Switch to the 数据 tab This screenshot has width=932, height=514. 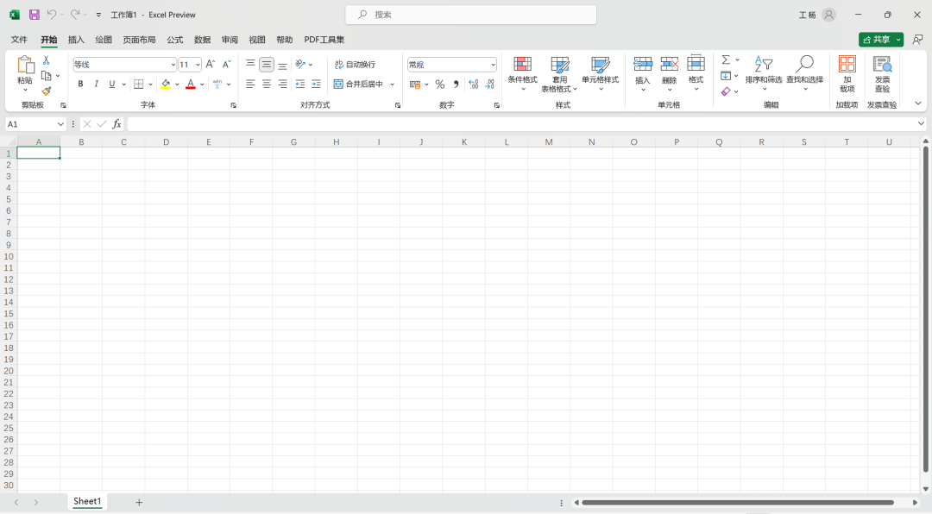tap(202, 39)
